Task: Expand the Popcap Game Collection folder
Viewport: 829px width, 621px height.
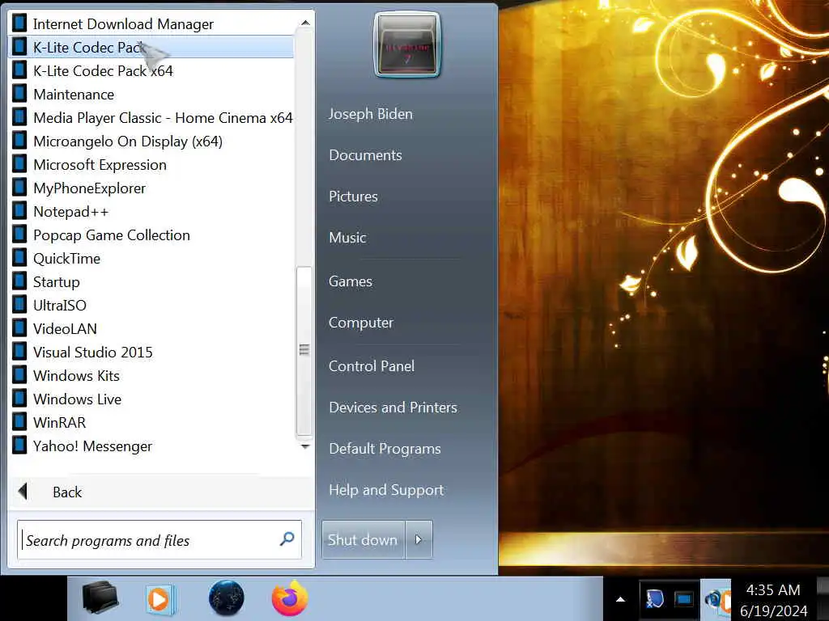Action: coord(151,235)
